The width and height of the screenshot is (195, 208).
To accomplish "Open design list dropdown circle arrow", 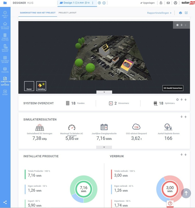I will click(x=104, y=3).
